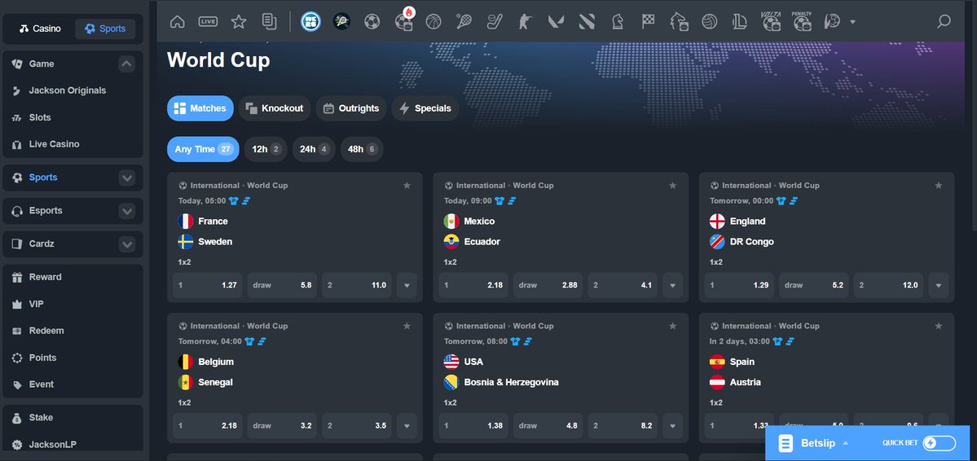Open favorites star in top bar
Image resolution: width=977 pixels, height=461 pixels.
239,22
